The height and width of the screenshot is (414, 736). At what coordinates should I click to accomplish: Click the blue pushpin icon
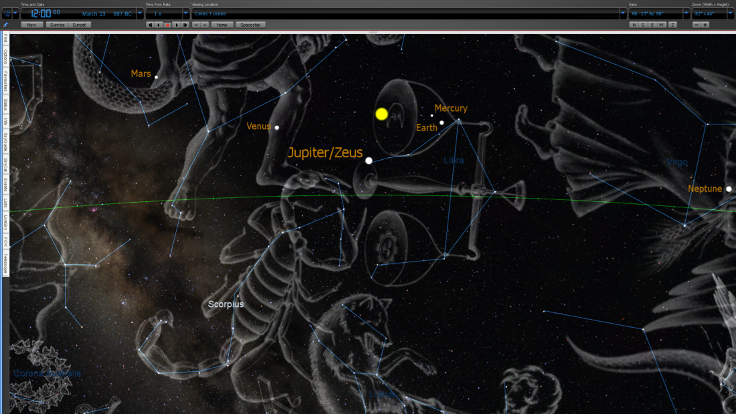coord(5,25)
